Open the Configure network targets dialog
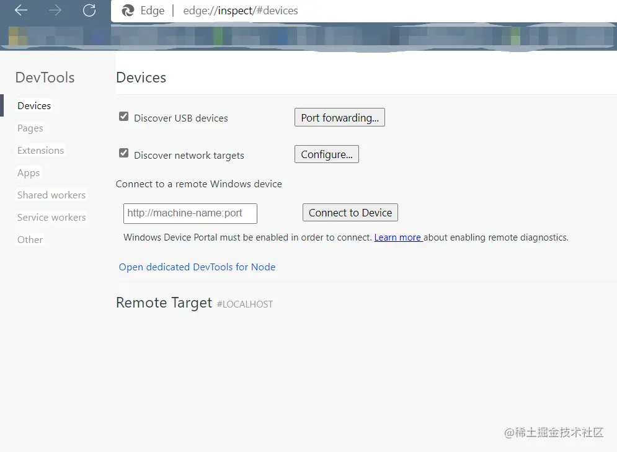This screenshot has height=452, width=617. tap(327, 154)
